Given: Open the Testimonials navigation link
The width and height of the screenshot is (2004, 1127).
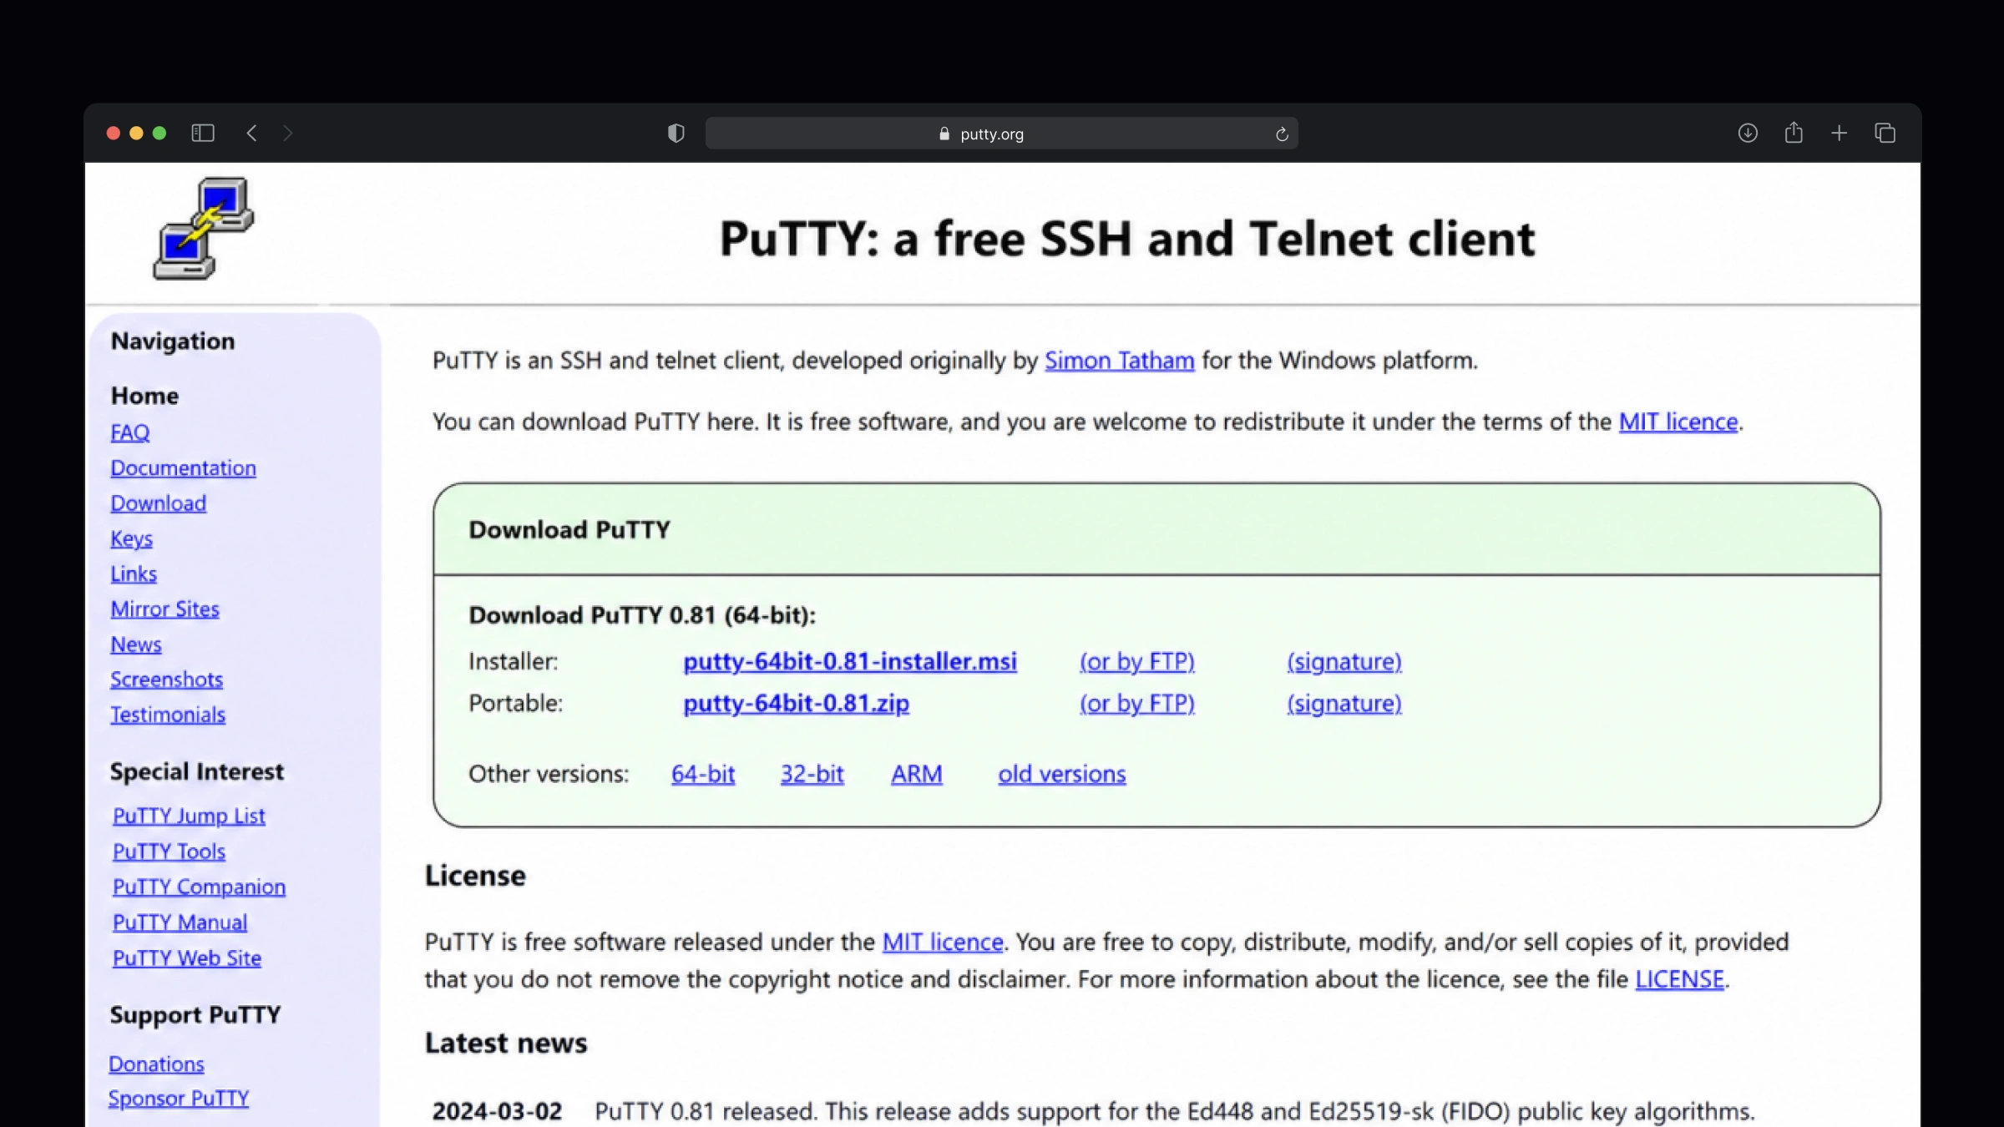Looking at the screenshot, I should (x=168, y=714).
